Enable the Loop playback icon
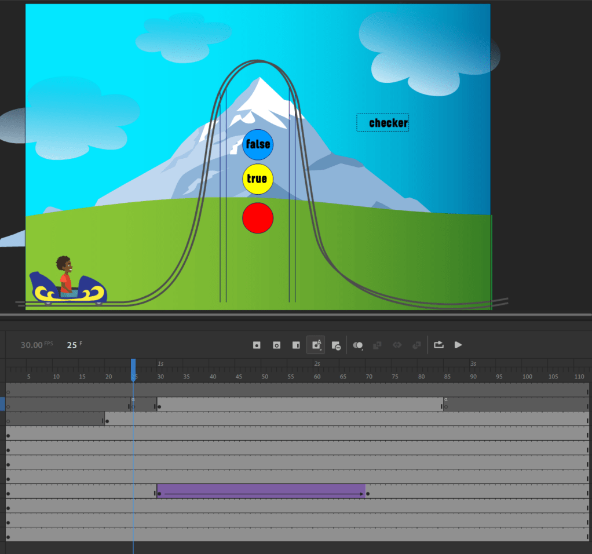This screenshot has height=554, width=592. click(438, 345)
